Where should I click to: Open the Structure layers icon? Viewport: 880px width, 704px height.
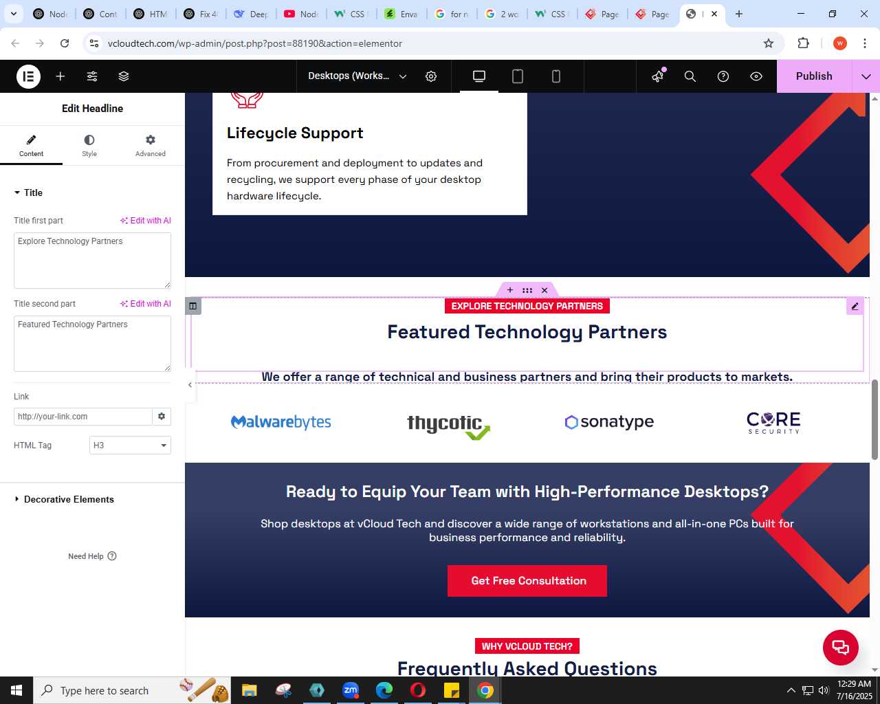point(124,76)
